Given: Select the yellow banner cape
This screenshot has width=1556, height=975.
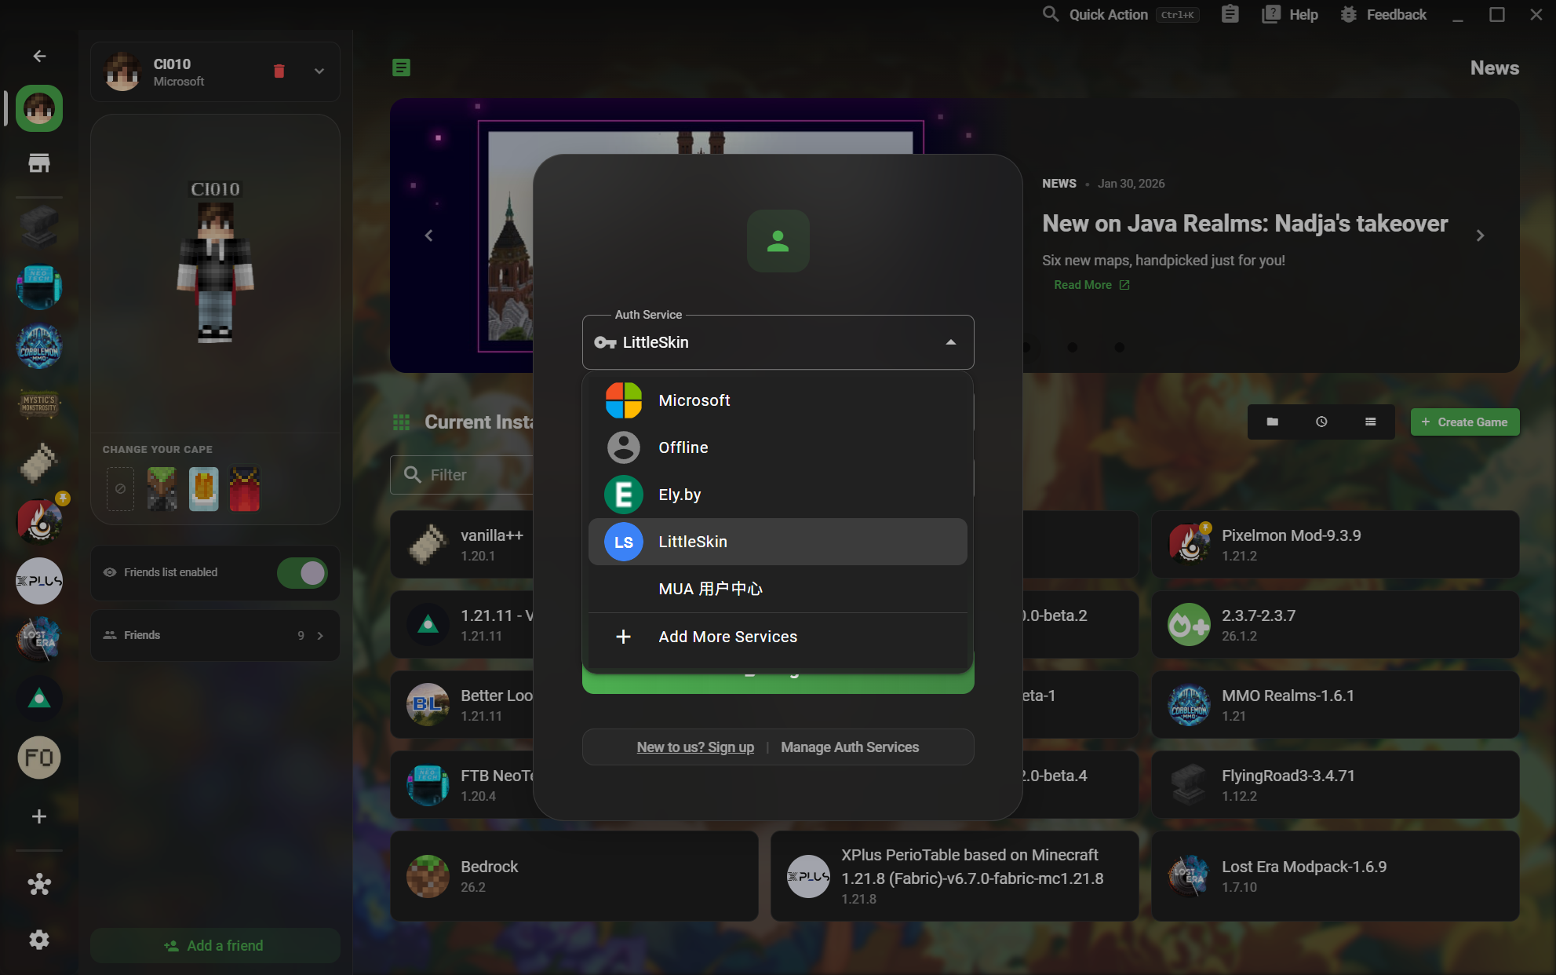Looking at the screenshot, I should click(204, 489).
